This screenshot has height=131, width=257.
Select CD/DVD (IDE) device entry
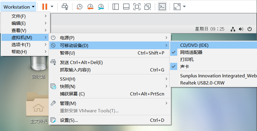coord(214,45)
